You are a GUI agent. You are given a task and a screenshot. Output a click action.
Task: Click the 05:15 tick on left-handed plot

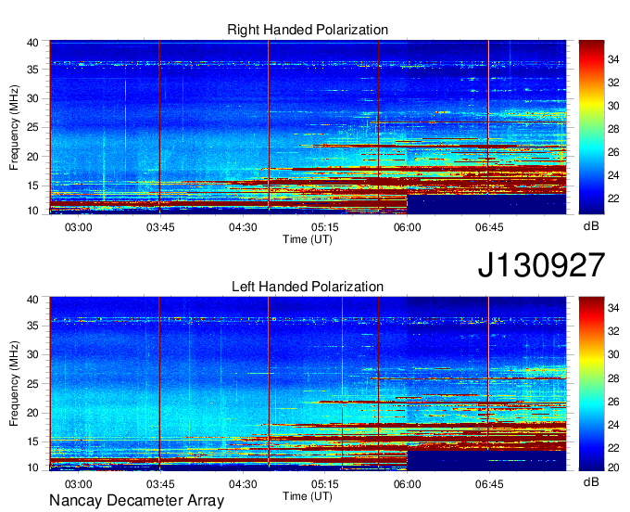[x=324, y=484]
